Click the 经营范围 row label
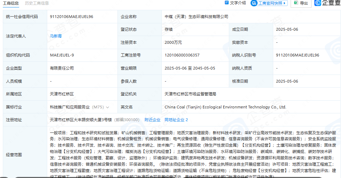 pos(14,155)
